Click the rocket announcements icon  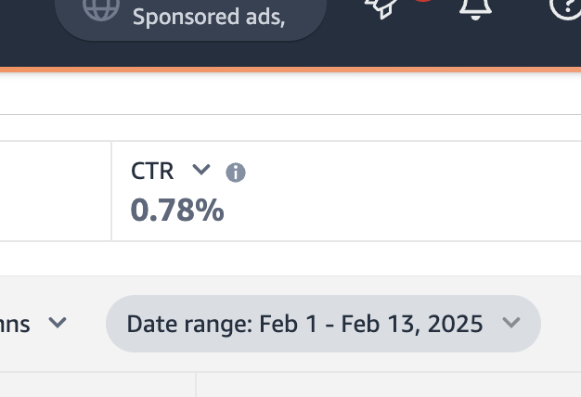click(381, 8)
